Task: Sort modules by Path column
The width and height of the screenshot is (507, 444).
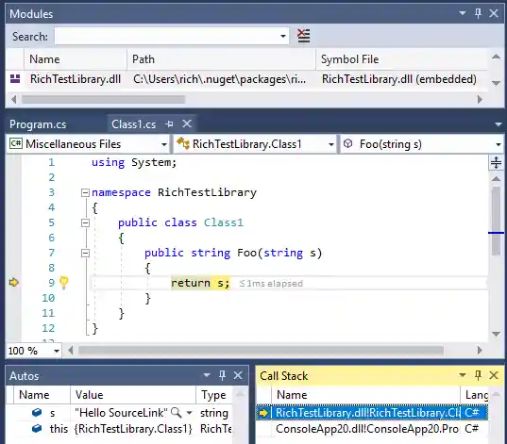Action: 221,59
